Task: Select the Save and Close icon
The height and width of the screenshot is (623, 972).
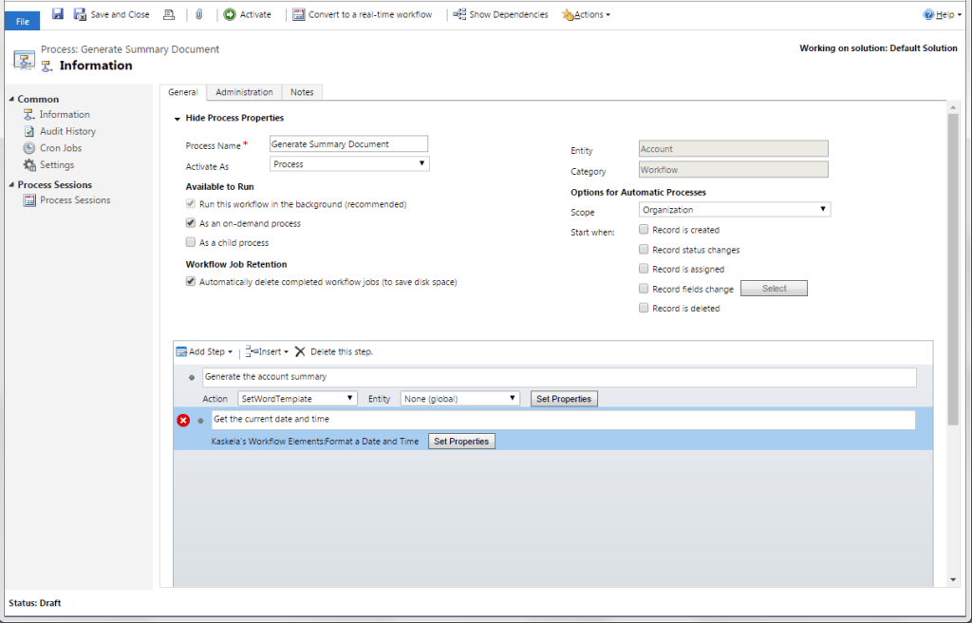Action: [x=78, y=13]
